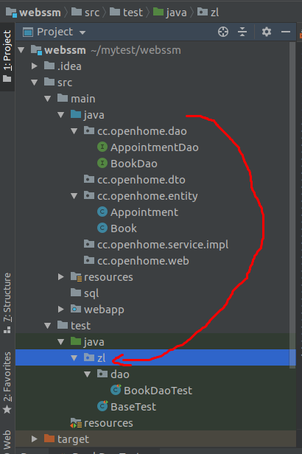Select the target folder name
The height and width of the screenshot is (454, 302).
73,439
